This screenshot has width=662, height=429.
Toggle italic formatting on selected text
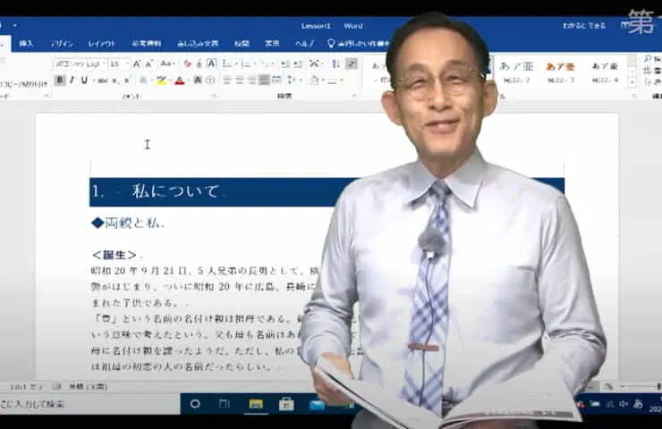click(72, 80)
